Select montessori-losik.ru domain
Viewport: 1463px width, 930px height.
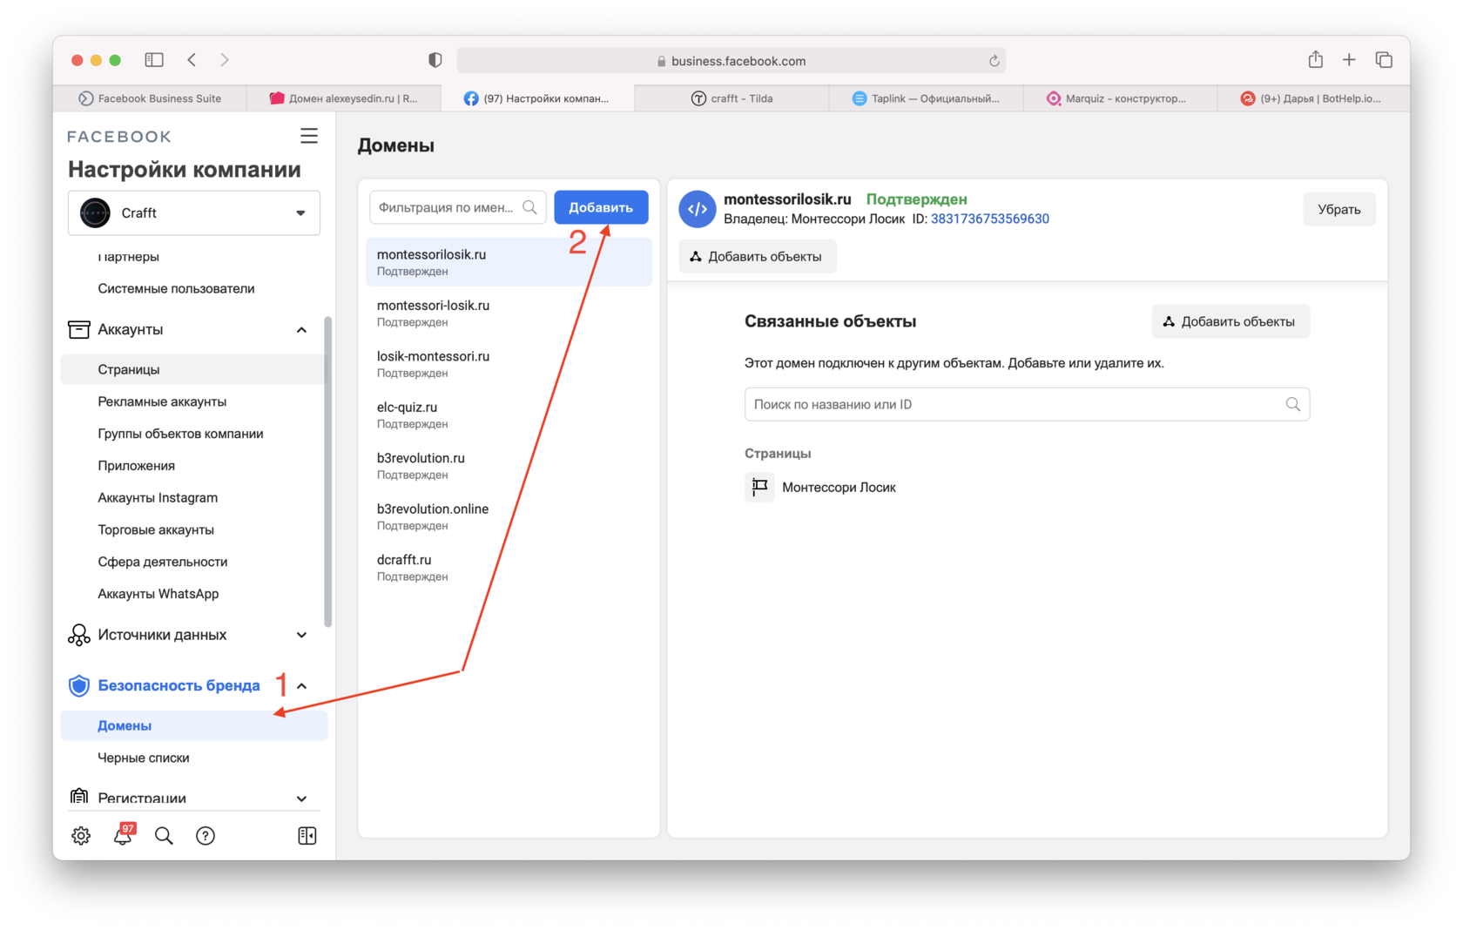click(x=509, y=313)
